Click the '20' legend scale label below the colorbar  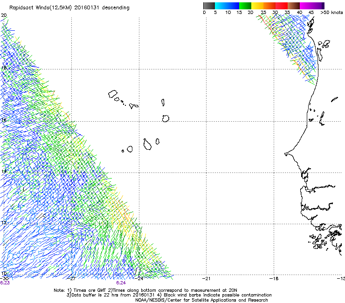coord(250,13)
